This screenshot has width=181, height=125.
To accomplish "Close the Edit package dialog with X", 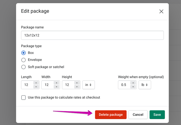I will [161, 11].
